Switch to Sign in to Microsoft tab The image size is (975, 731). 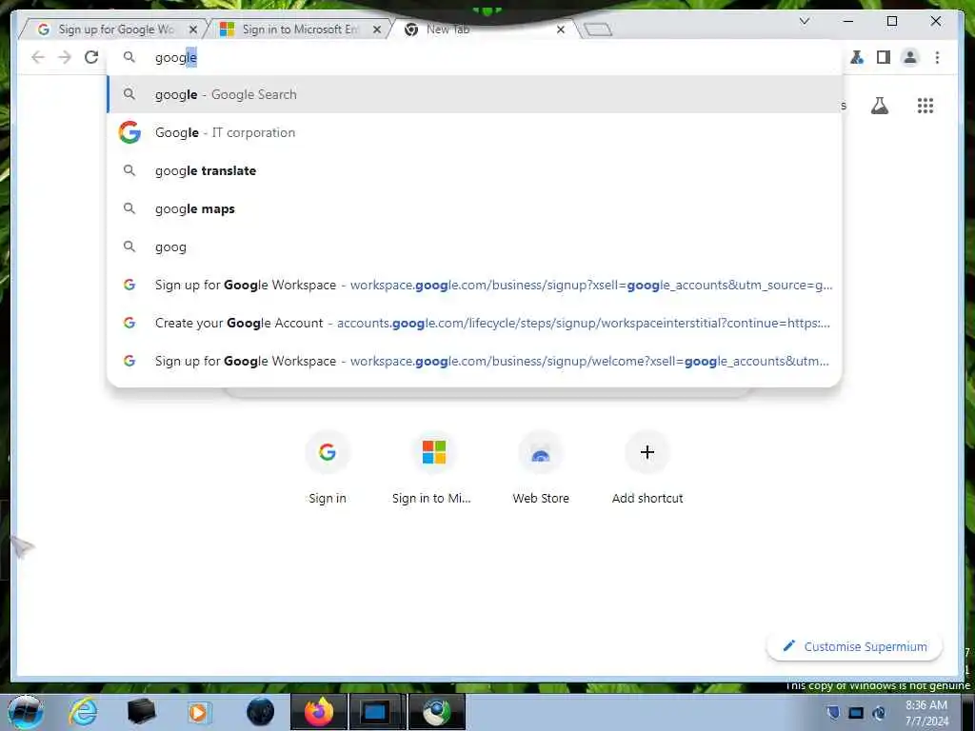click(297, 30)
